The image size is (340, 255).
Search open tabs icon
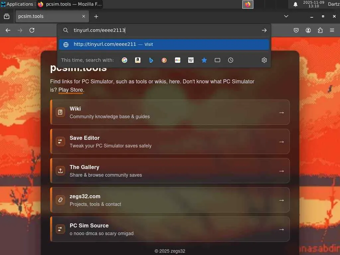[217, 60]
